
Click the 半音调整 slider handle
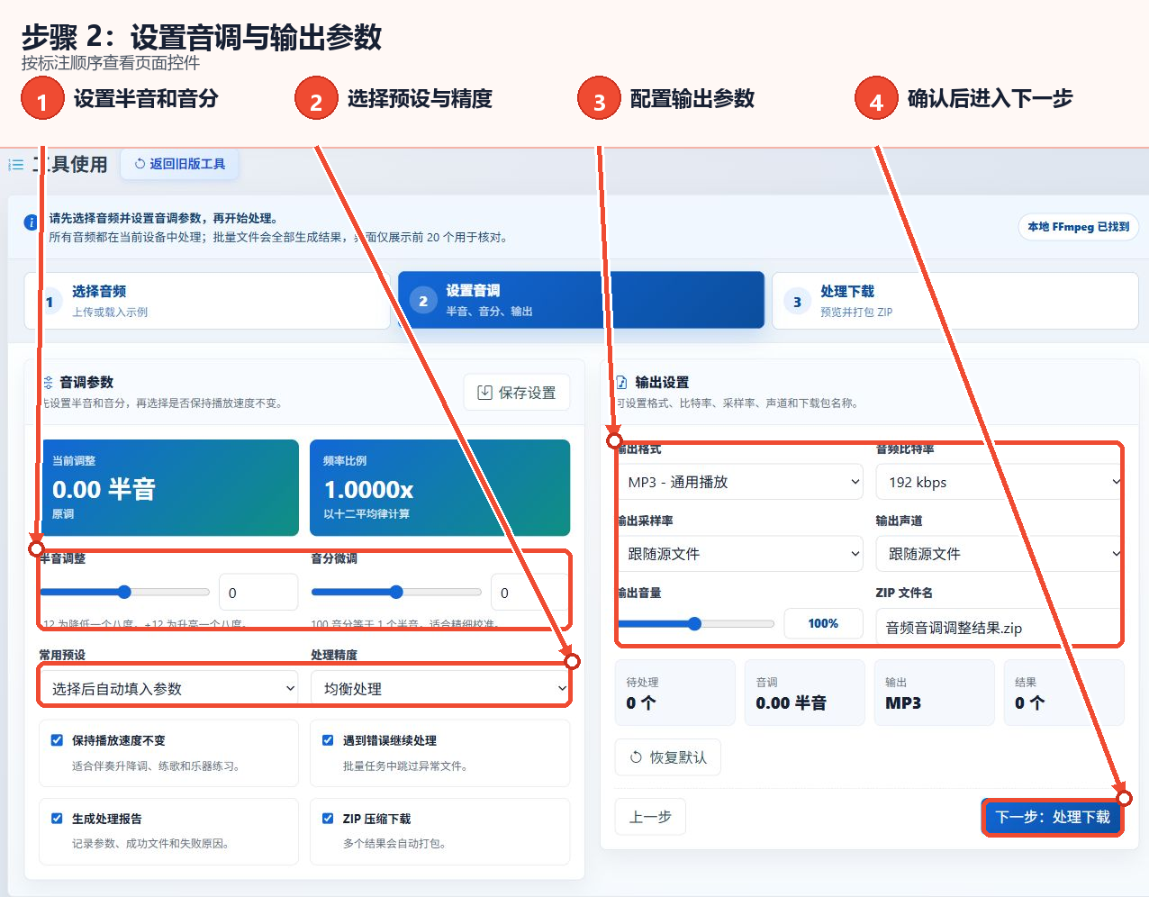point(124,592)
